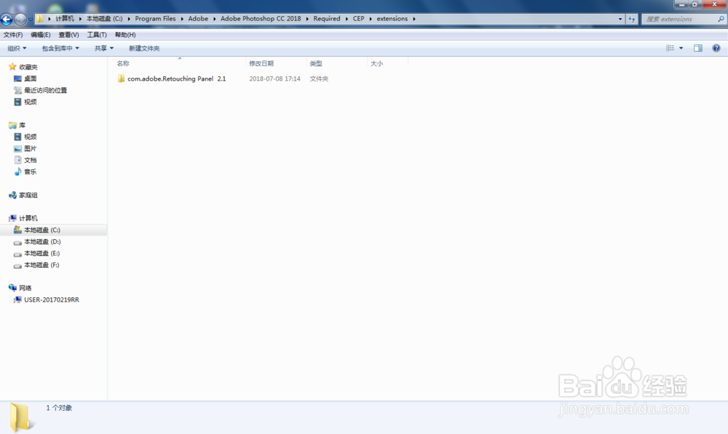Click the search magnifier icon
This screenshot has height=434, width=728.
(721, 19)
